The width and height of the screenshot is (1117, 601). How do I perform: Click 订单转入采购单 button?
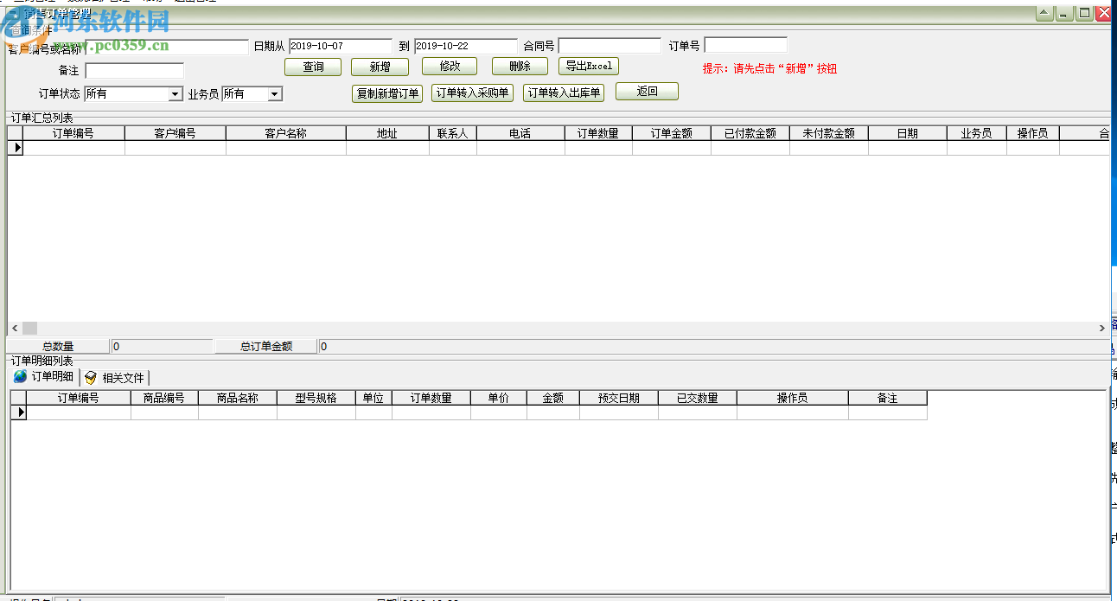pyautogui.click(x=472, y=93)
